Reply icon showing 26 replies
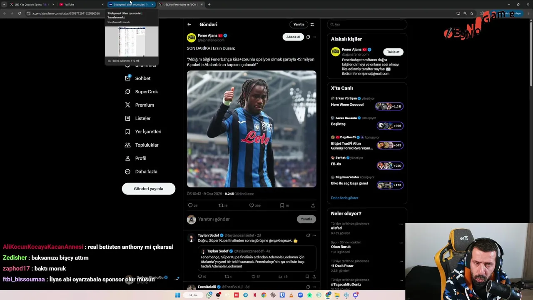This screenshot has width=533, height=300. click(x=190, y=205)
